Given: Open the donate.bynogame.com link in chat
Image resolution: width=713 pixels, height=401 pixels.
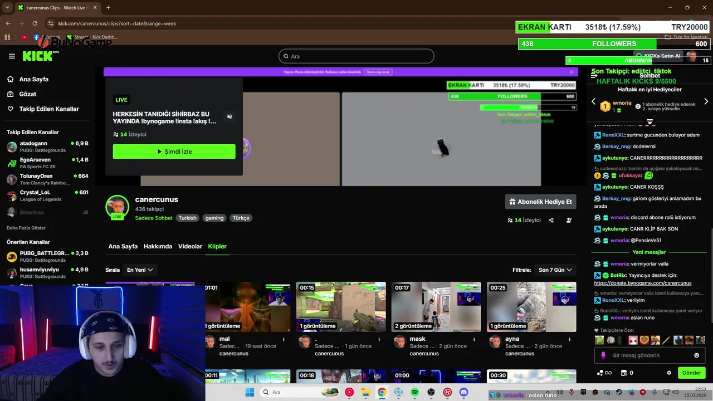Looking at the screenshot, I should [x=643, y=283].
